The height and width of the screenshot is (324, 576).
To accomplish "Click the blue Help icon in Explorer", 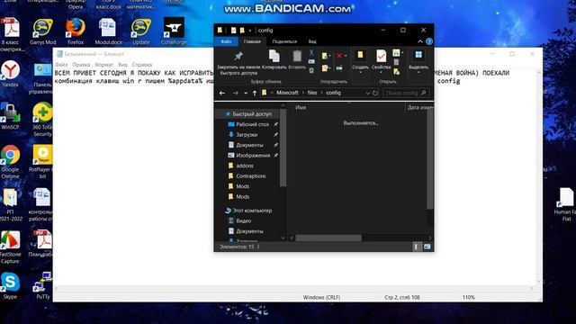I will pos(429,41).
